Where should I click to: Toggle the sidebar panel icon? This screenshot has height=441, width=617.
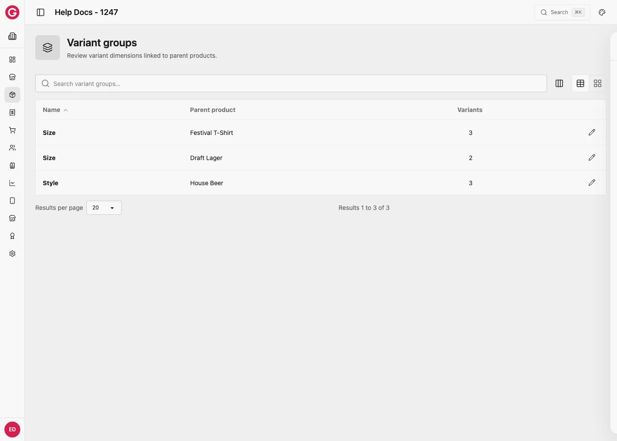[x=41, y=12]
